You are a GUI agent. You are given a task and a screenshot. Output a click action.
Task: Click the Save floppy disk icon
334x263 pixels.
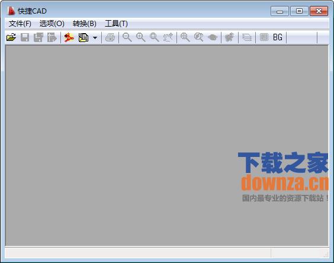click(x=25, y=37)
